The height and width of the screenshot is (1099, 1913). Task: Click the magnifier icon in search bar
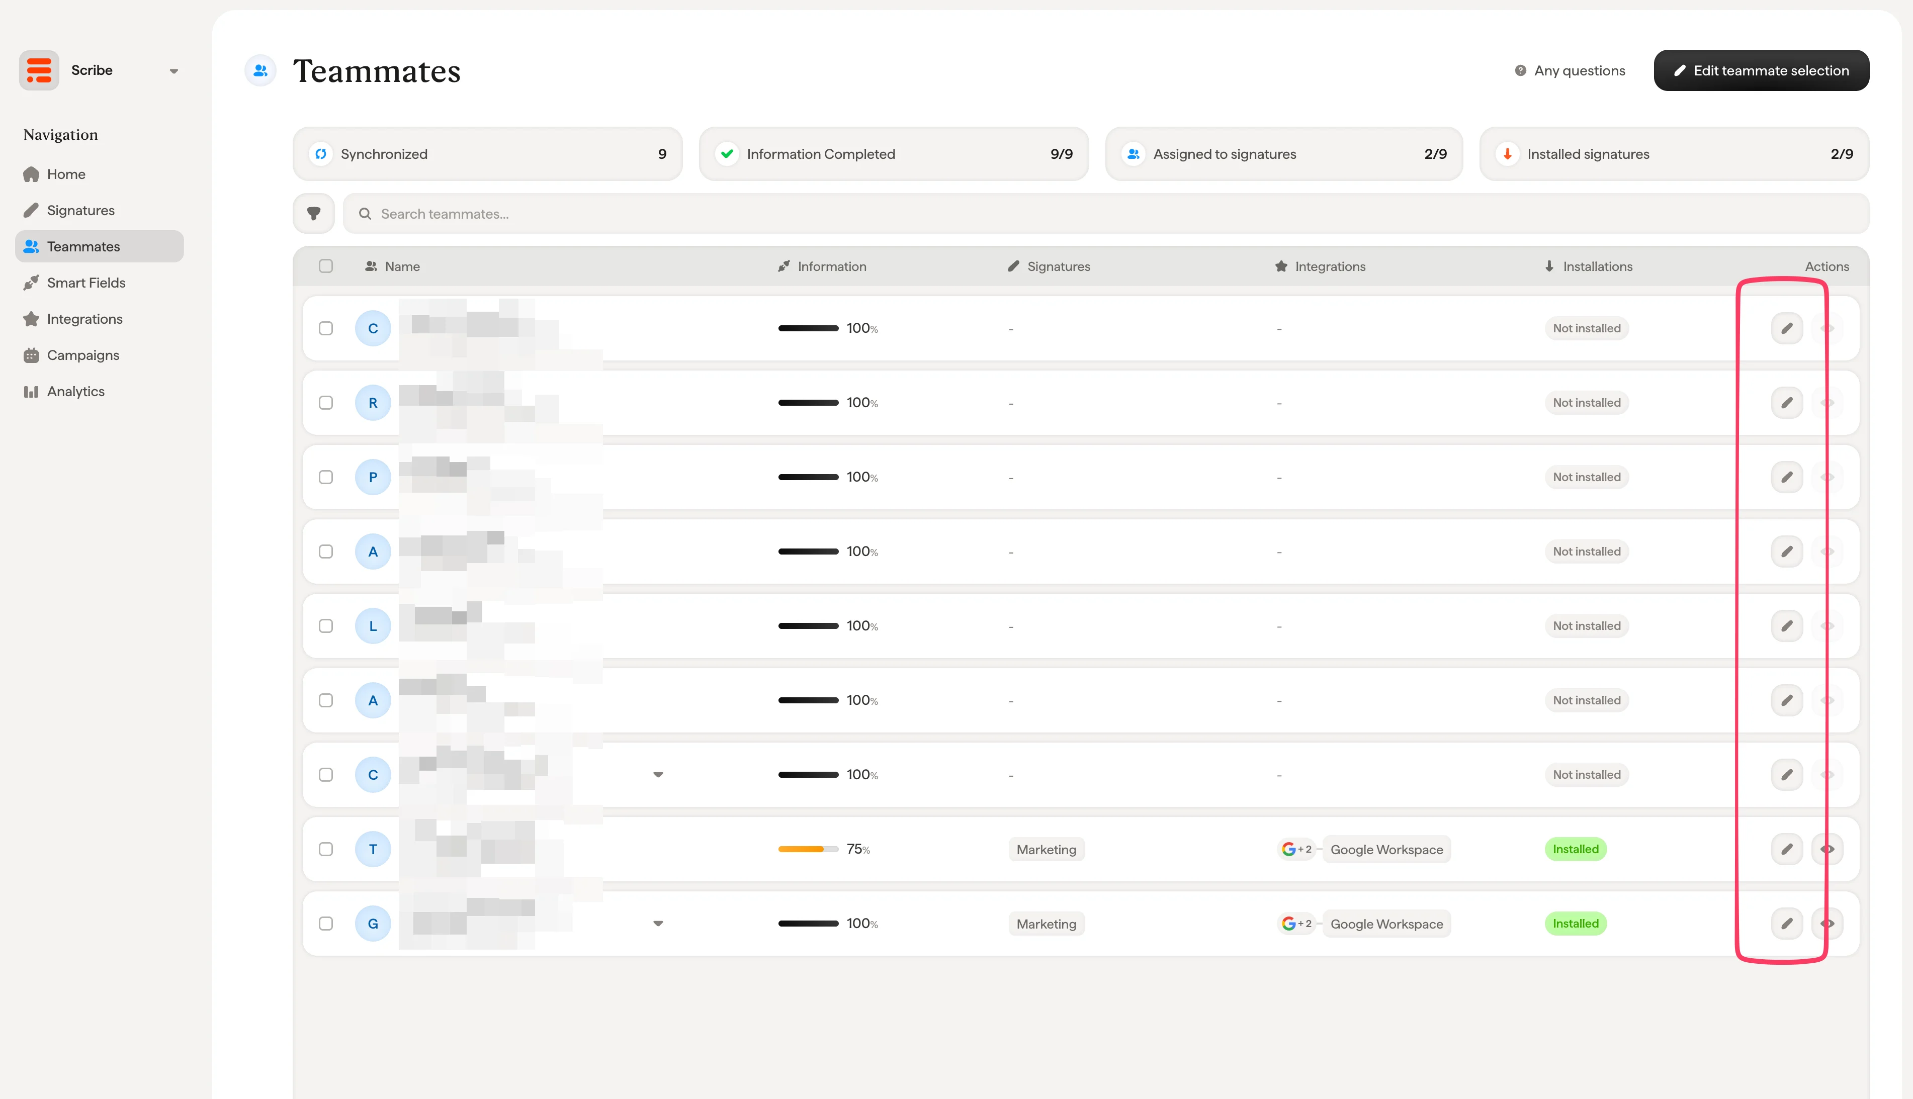pyautogui.click(x=365, y=214)
